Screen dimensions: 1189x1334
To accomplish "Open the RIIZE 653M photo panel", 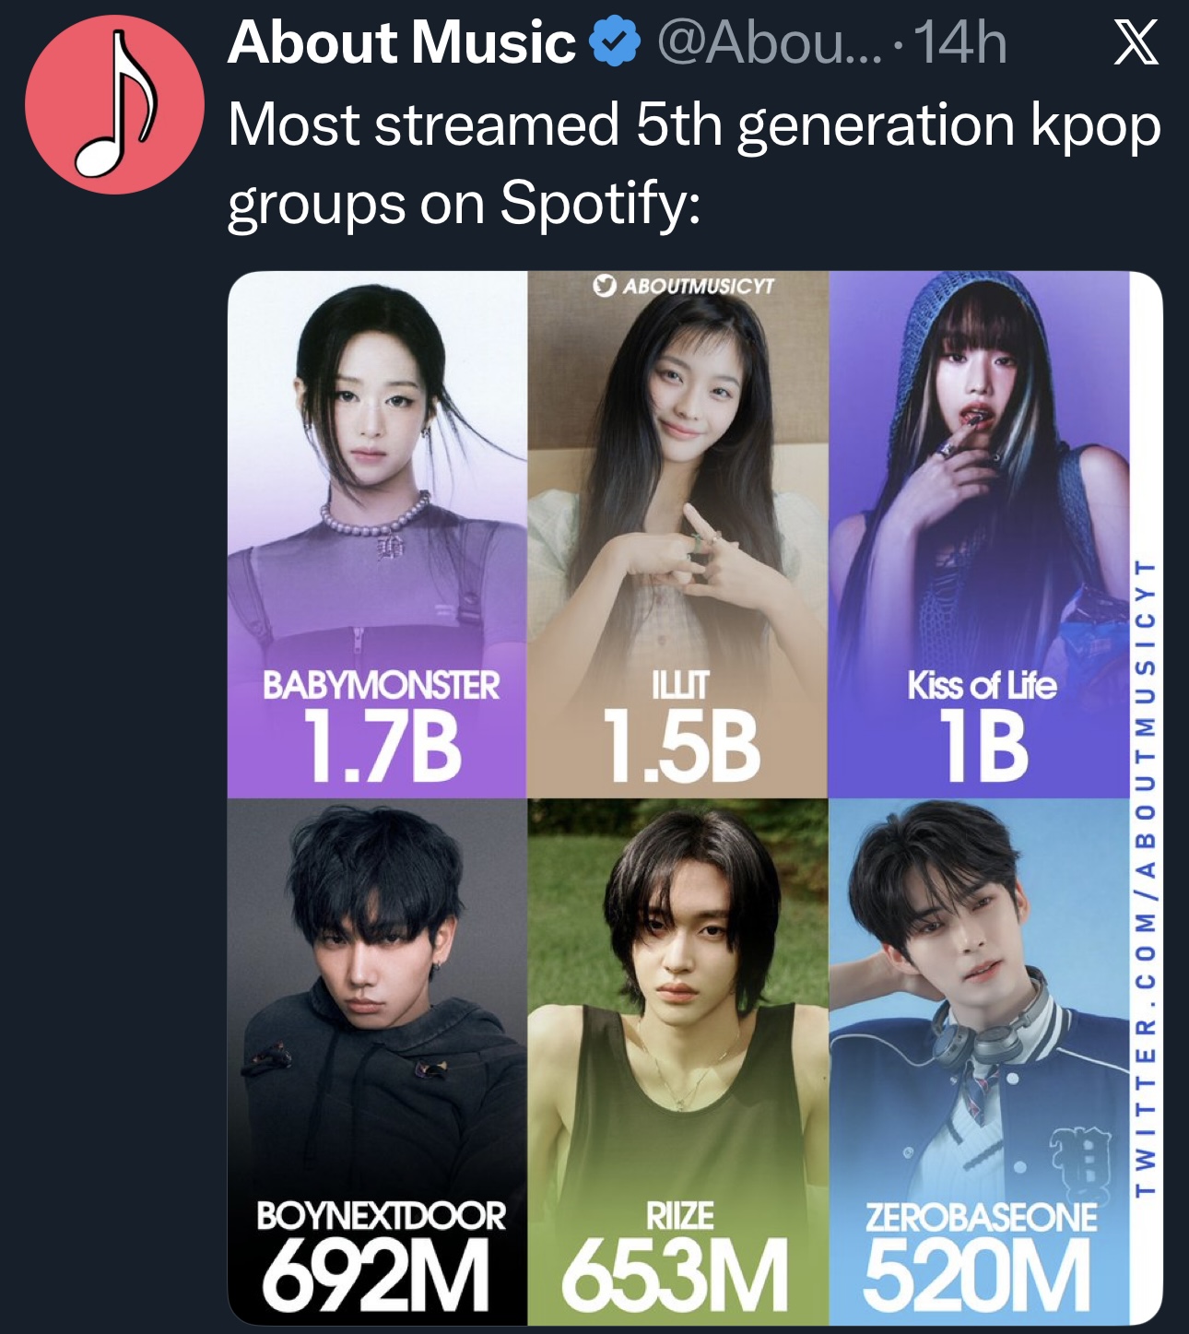I will click(x=677, y=1062).
